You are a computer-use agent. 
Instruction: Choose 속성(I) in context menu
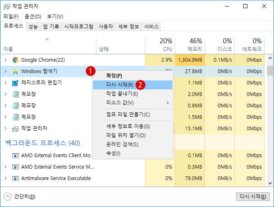[x=133, y=154]
